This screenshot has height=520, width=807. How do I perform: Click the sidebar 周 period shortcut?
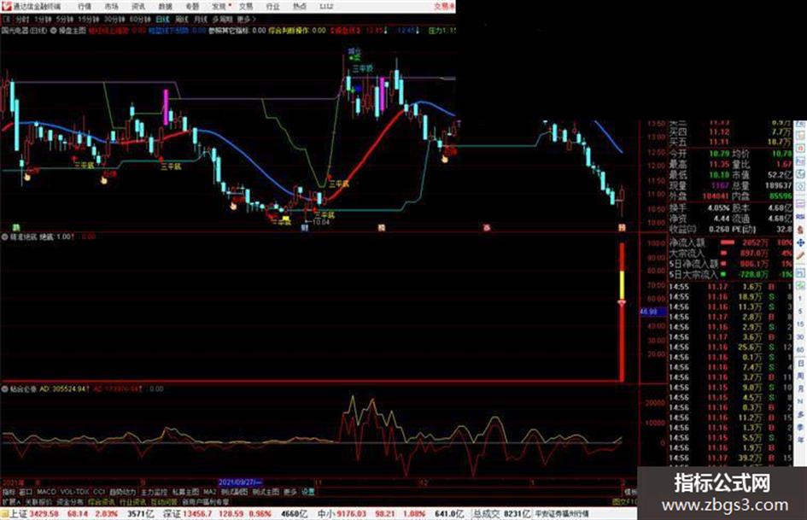pos(800,377)
